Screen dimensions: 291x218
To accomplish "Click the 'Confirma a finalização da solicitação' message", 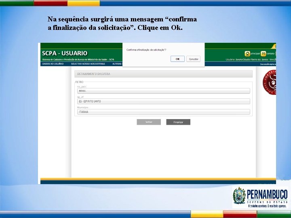I will click(146, 50).
